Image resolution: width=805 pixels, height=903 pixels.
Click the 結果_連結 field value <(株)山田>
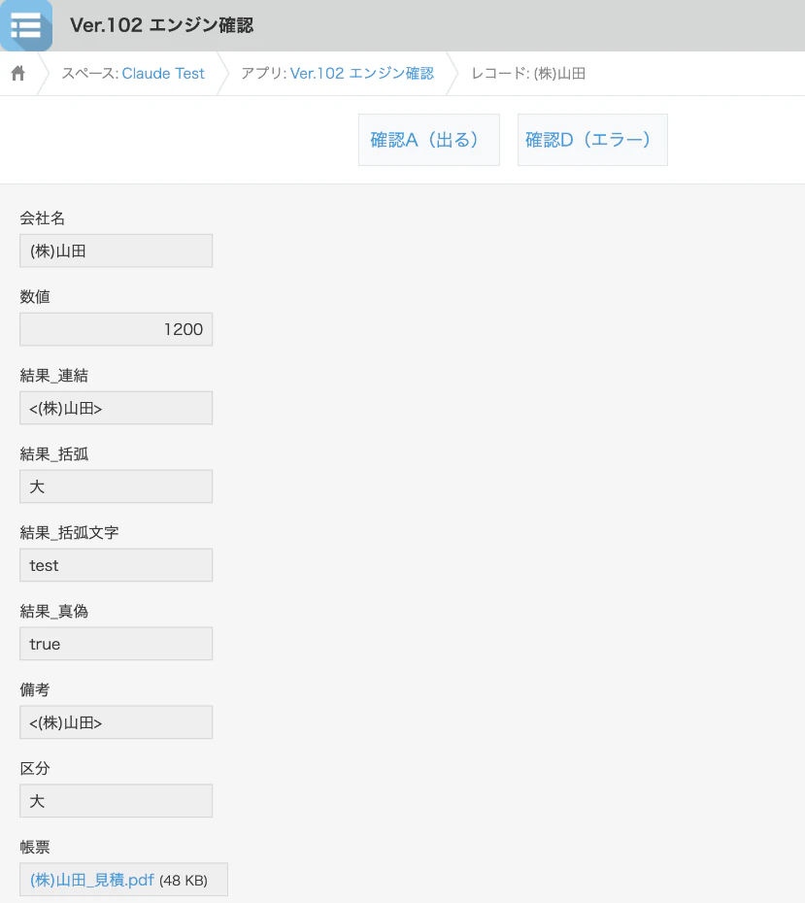tap(116, 408)
